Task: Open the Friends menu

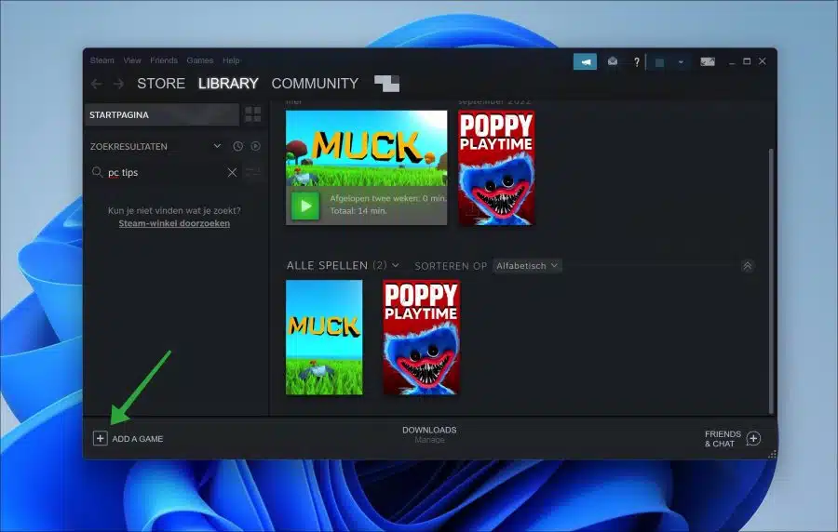Action: point(164,60)
